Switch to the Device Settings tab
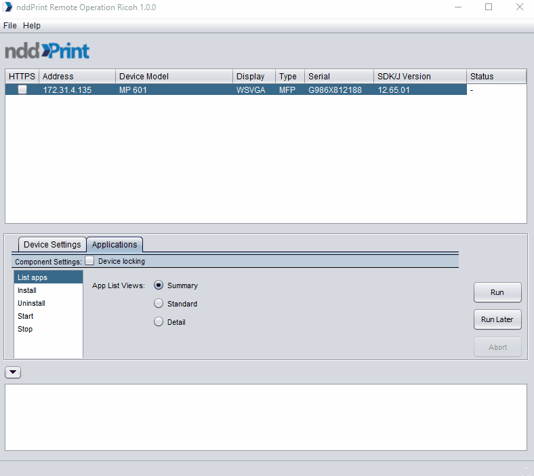 [52, 245]
